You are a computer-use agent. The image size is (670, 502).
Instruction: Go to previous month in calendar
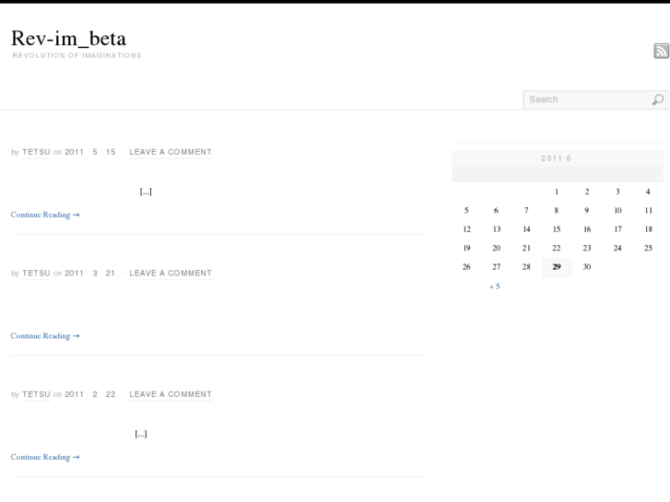click(495, 286)
